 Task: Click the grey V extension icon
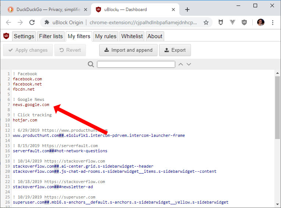pyautogui.click(x=233, y=22)
